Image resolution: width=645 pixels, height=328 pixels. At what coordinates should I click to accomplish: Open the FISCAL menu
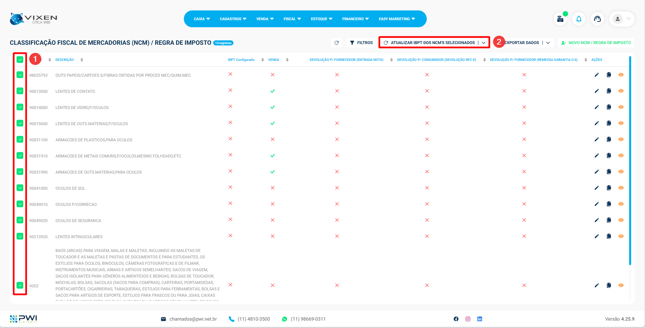tap(292, 19)
